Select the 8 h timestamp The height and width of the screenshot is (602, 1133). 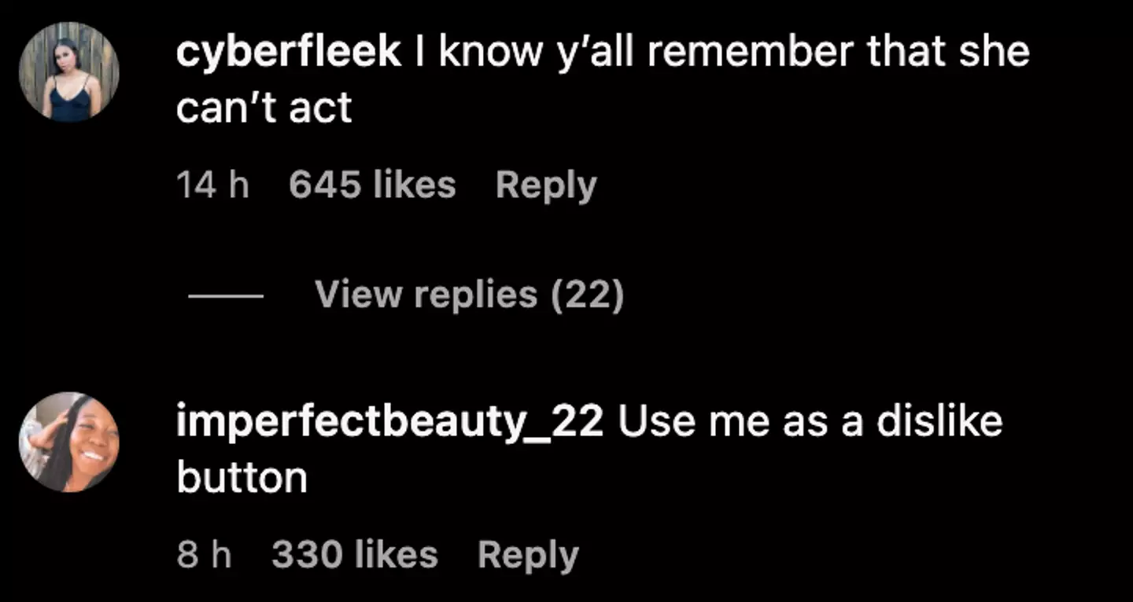(202, 553)
